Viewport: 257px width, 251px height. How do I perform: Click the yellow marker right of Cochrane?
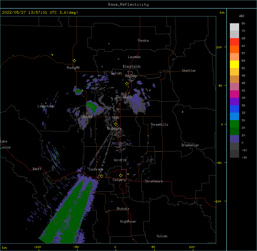coord(101,176)
